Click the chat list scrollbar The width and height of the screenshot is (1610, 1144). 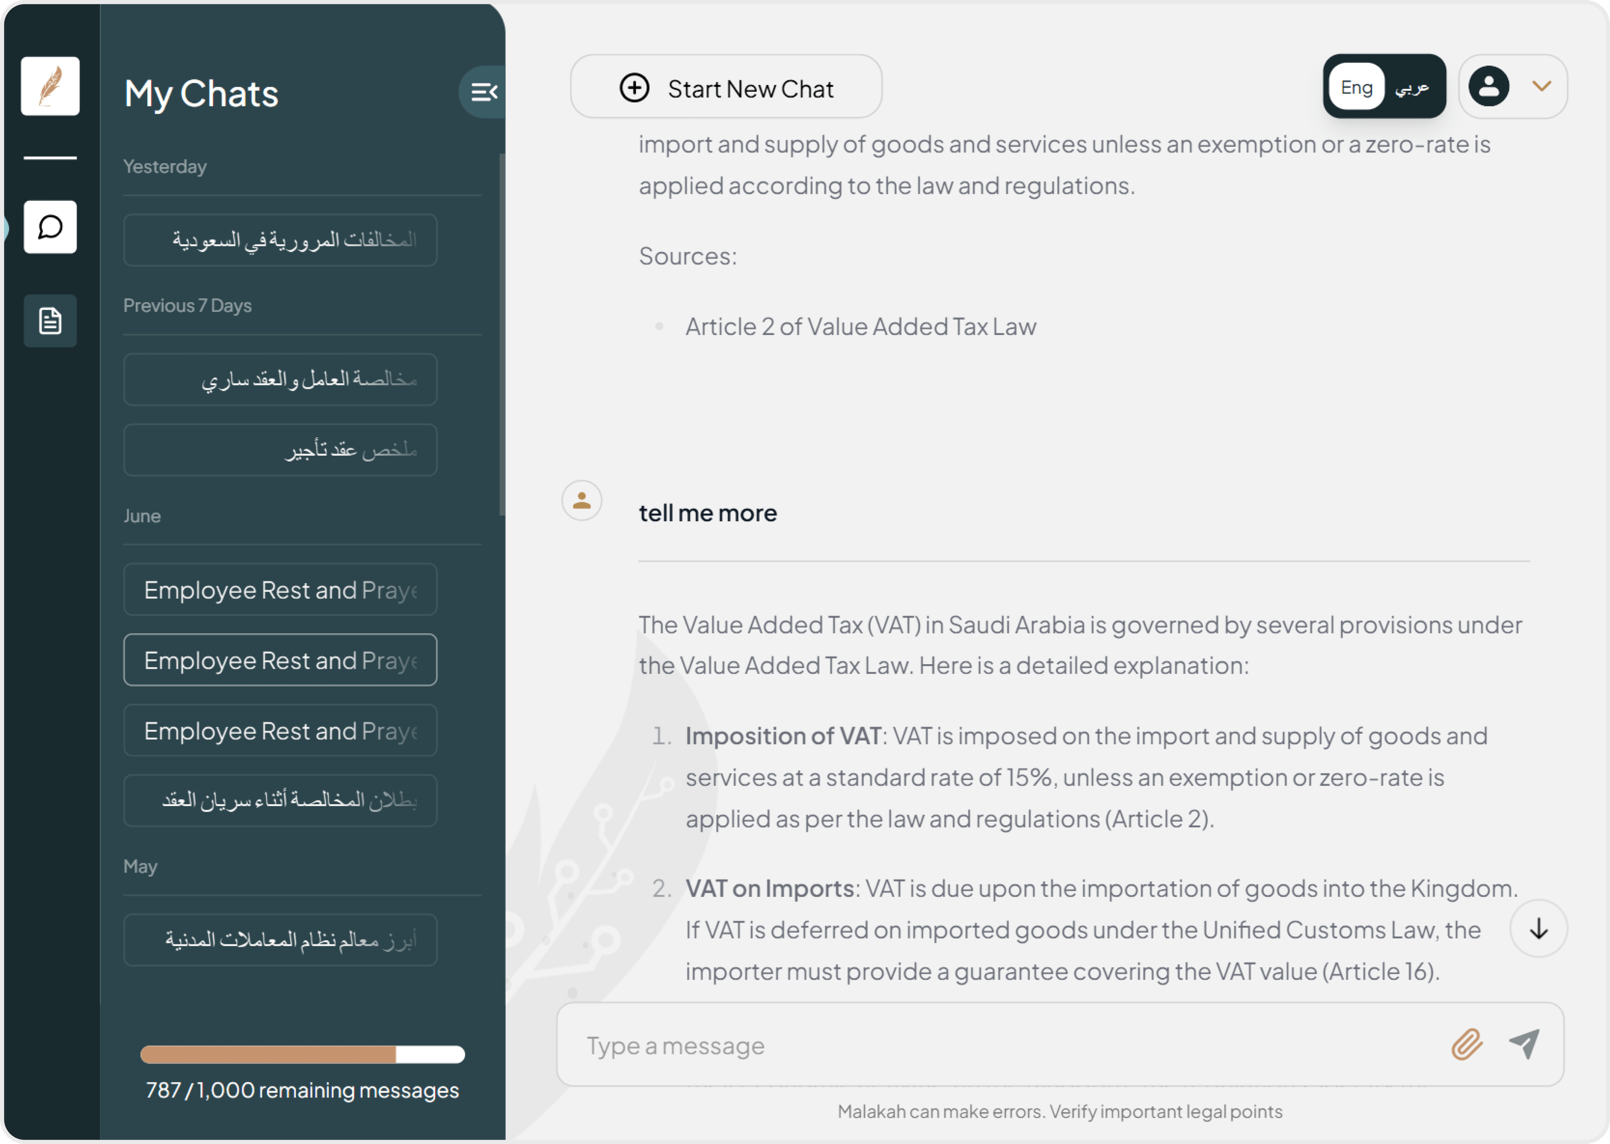(x=502, y=334)
